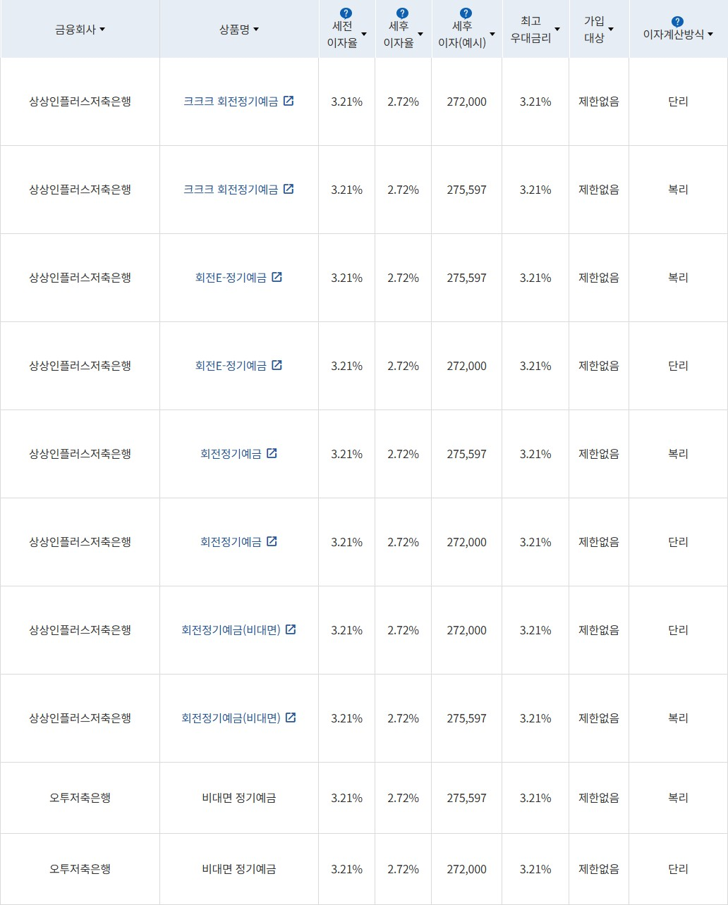Click the external link icon next to 크크크 회전정기예금
The width and height of the screenshot is (728, 905).
288,101
